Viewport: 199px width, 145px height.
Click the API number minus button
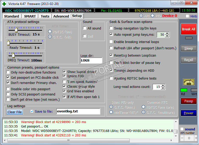(182, 138)
